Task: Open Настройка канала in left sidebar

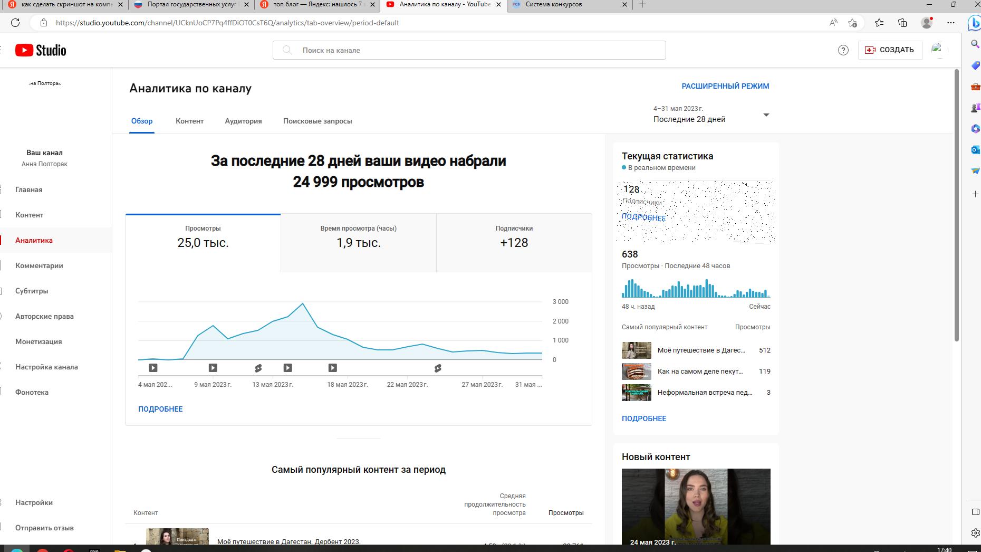Action: coord(56,367)
